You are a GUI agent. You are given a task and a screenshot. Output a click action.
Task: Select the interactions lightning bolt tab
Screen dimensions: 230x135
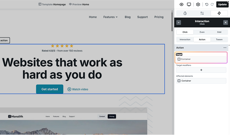click(x=219, y=13)
